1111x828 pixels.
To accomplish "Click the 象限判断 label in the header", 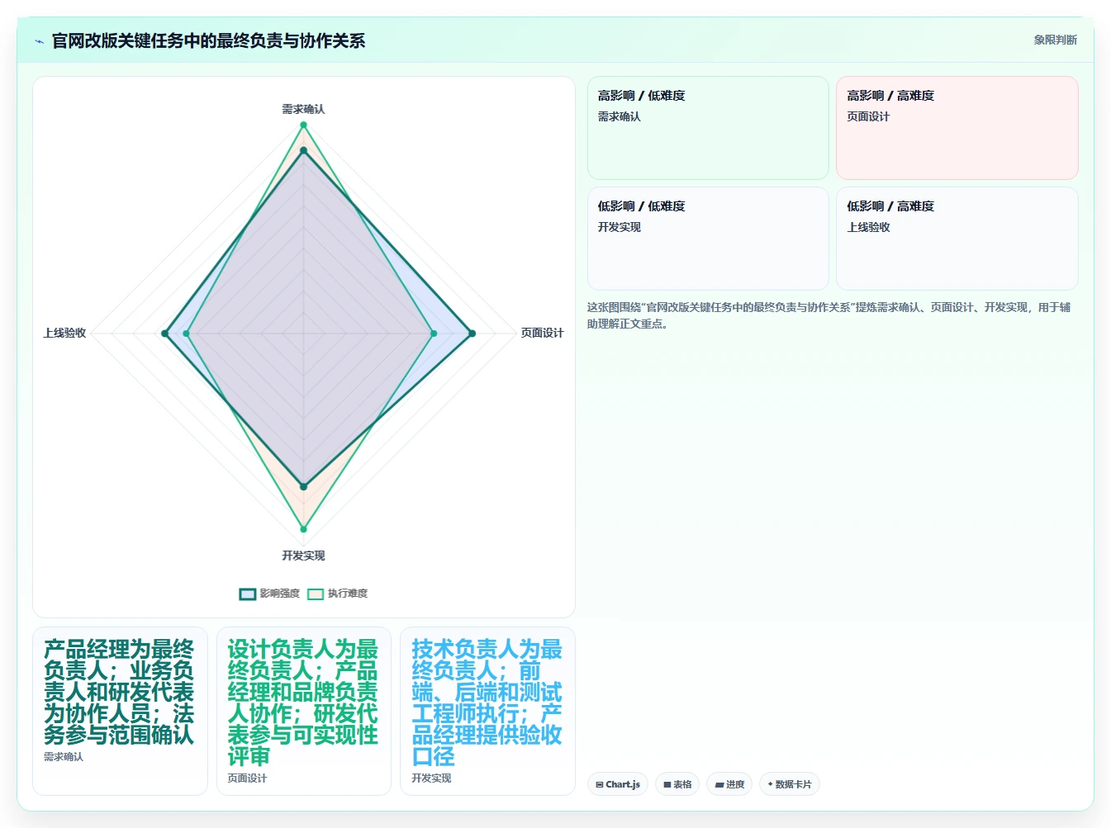I will pyautogui.click(x=1055, y=40).
